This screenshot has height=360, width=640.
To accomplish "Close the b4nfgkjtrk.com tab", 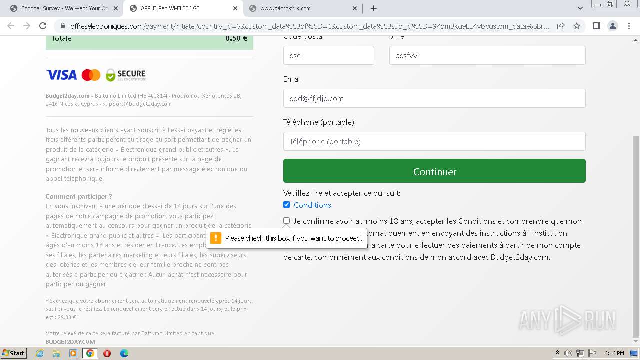I will pos(355,8).
